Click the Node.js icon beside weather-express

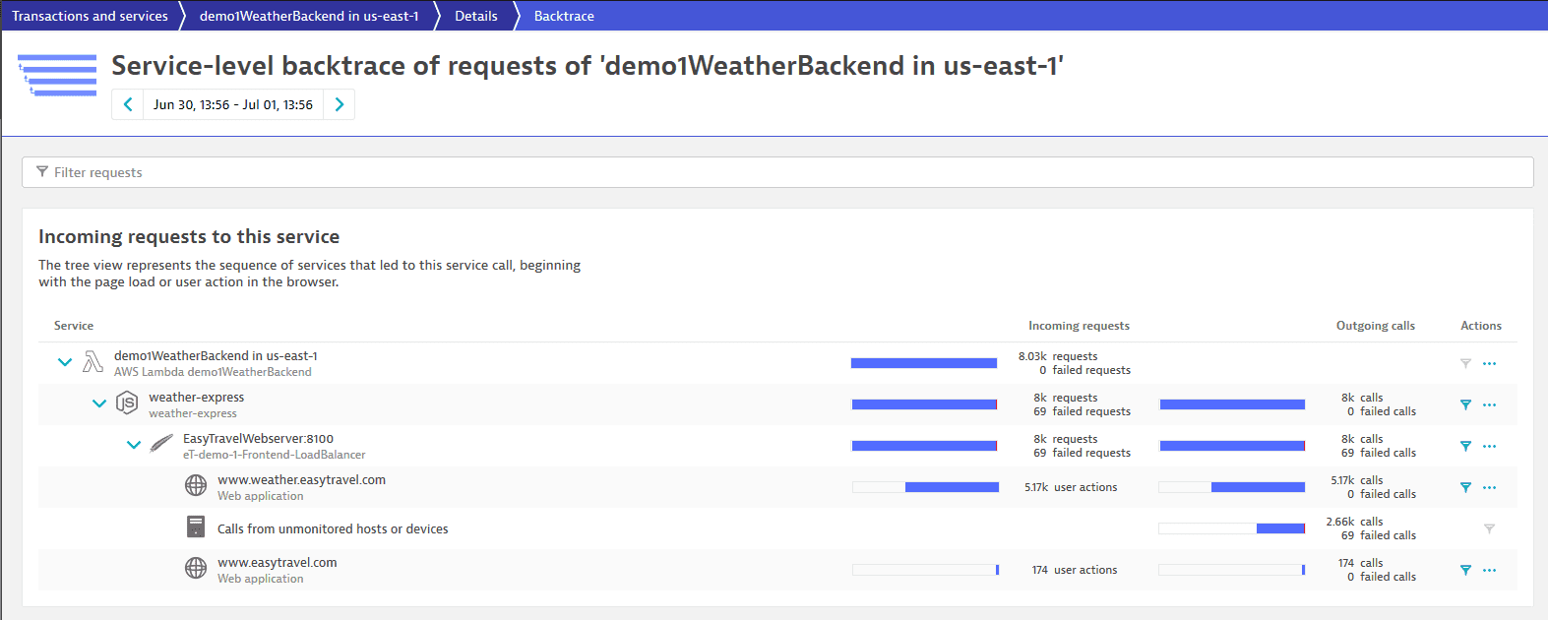[x=127, y=403]
